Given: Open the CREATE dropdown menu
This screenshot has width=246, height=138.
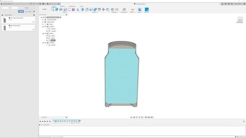Looking at the screenshot, I should pos(65,12).
